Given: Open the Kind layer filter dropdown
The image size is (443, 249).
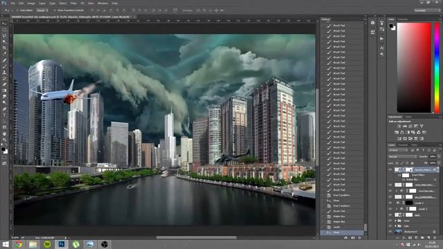Looking at the screenshot, I should coord(399,150).
